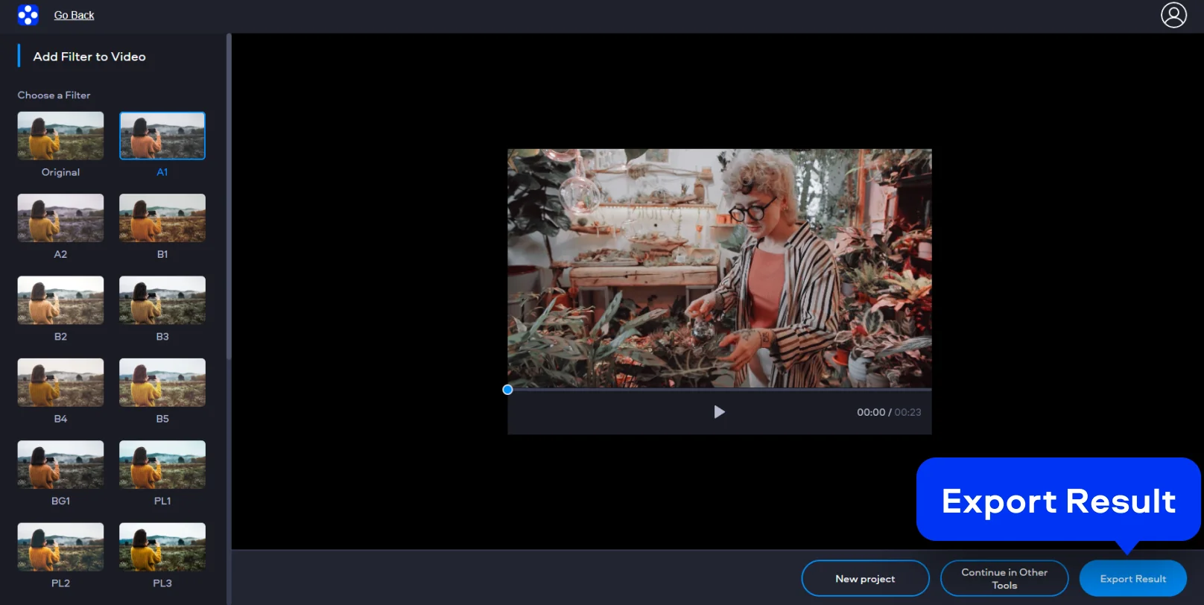Viewport: 1204px width, 605px height.
Task: Apply the PL1 filter
Action: [162, 464]
